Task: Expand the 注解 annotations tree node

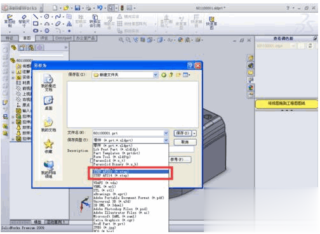Action: [x=13, y=72]
